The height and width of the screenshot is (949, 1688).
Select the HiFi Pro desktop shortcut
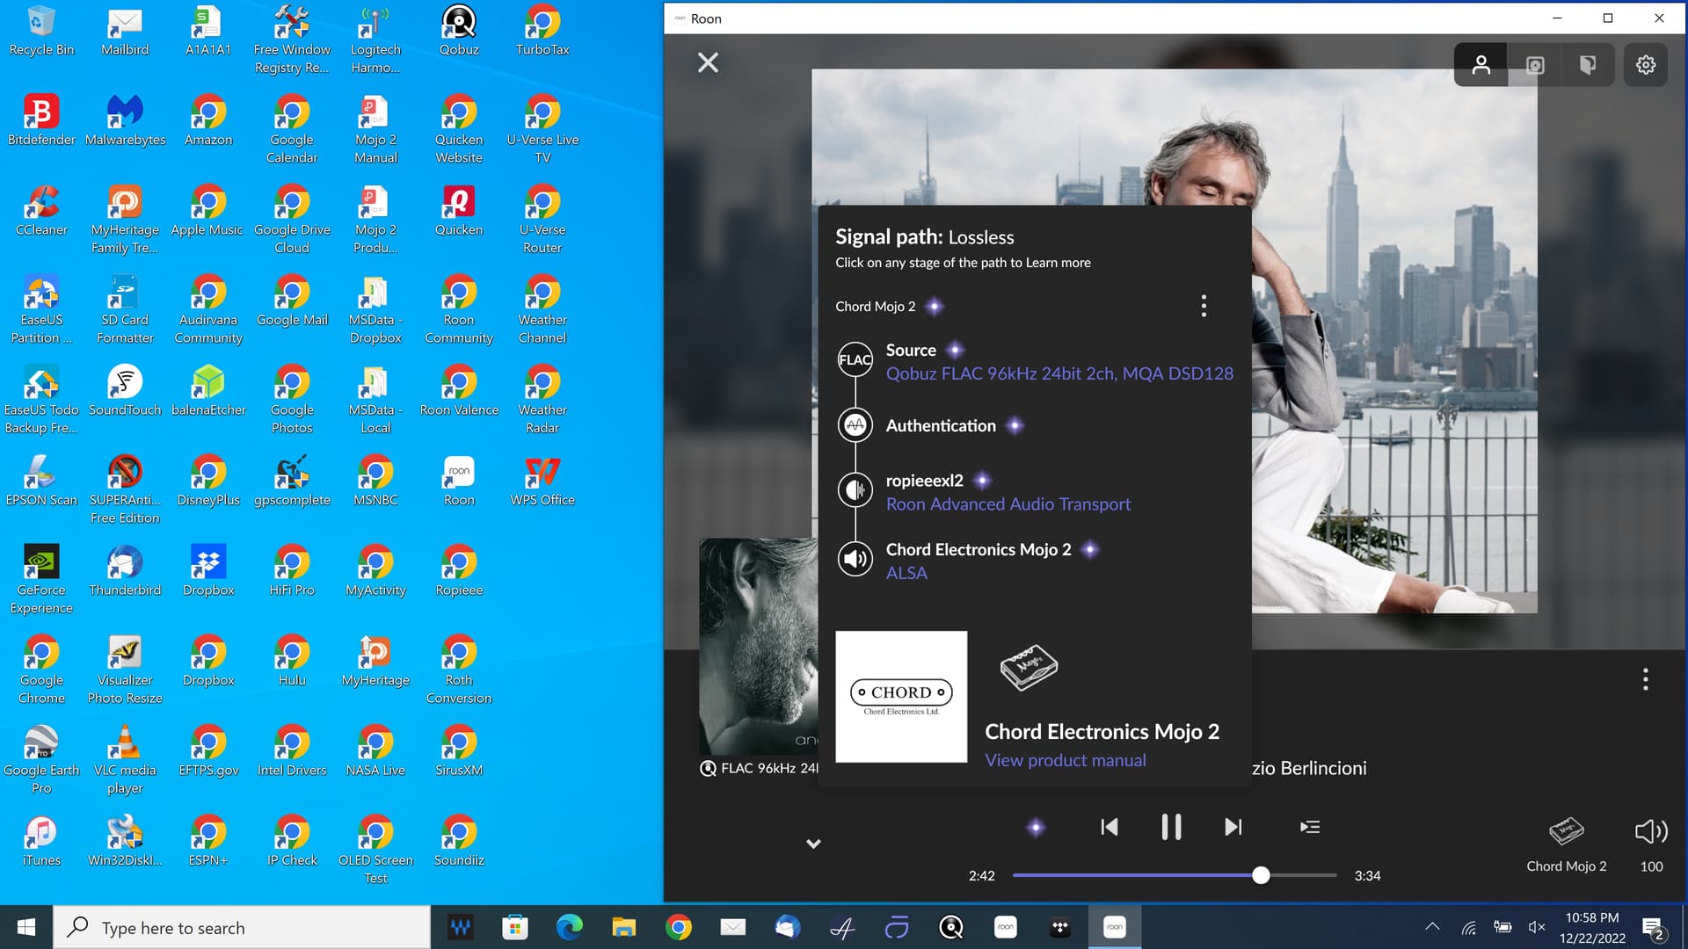292,571
